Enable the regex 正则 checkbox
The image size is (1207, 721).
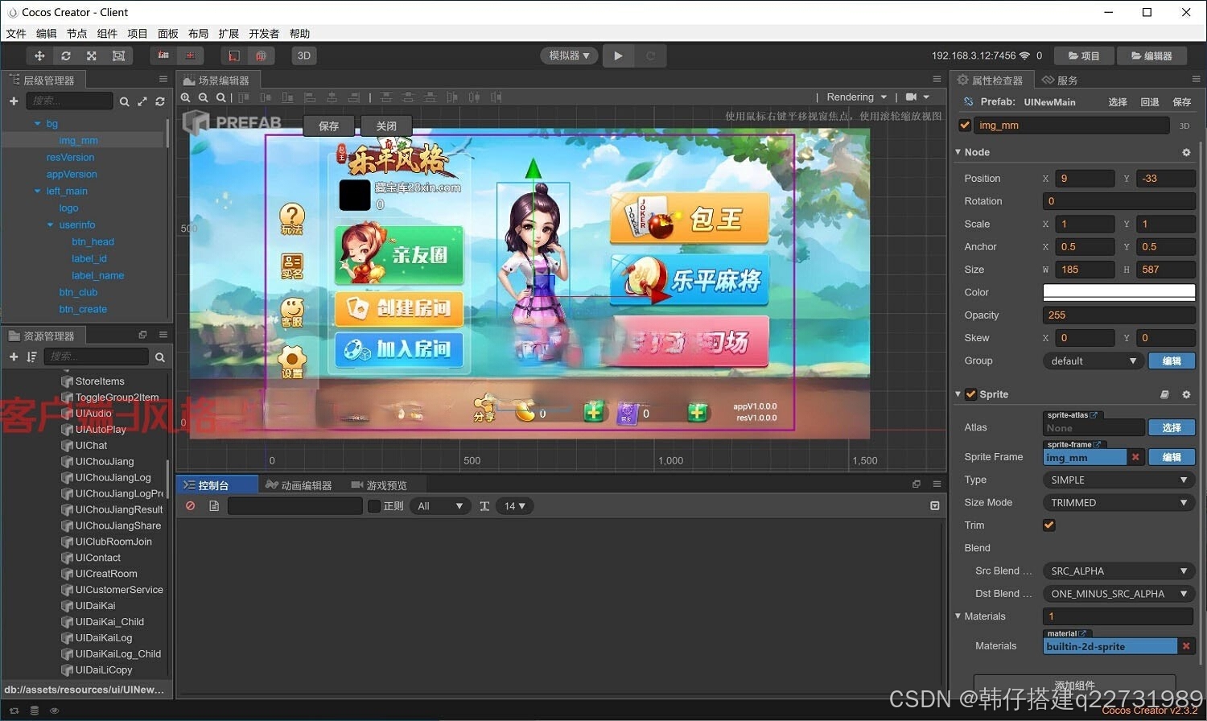[374, 506]
